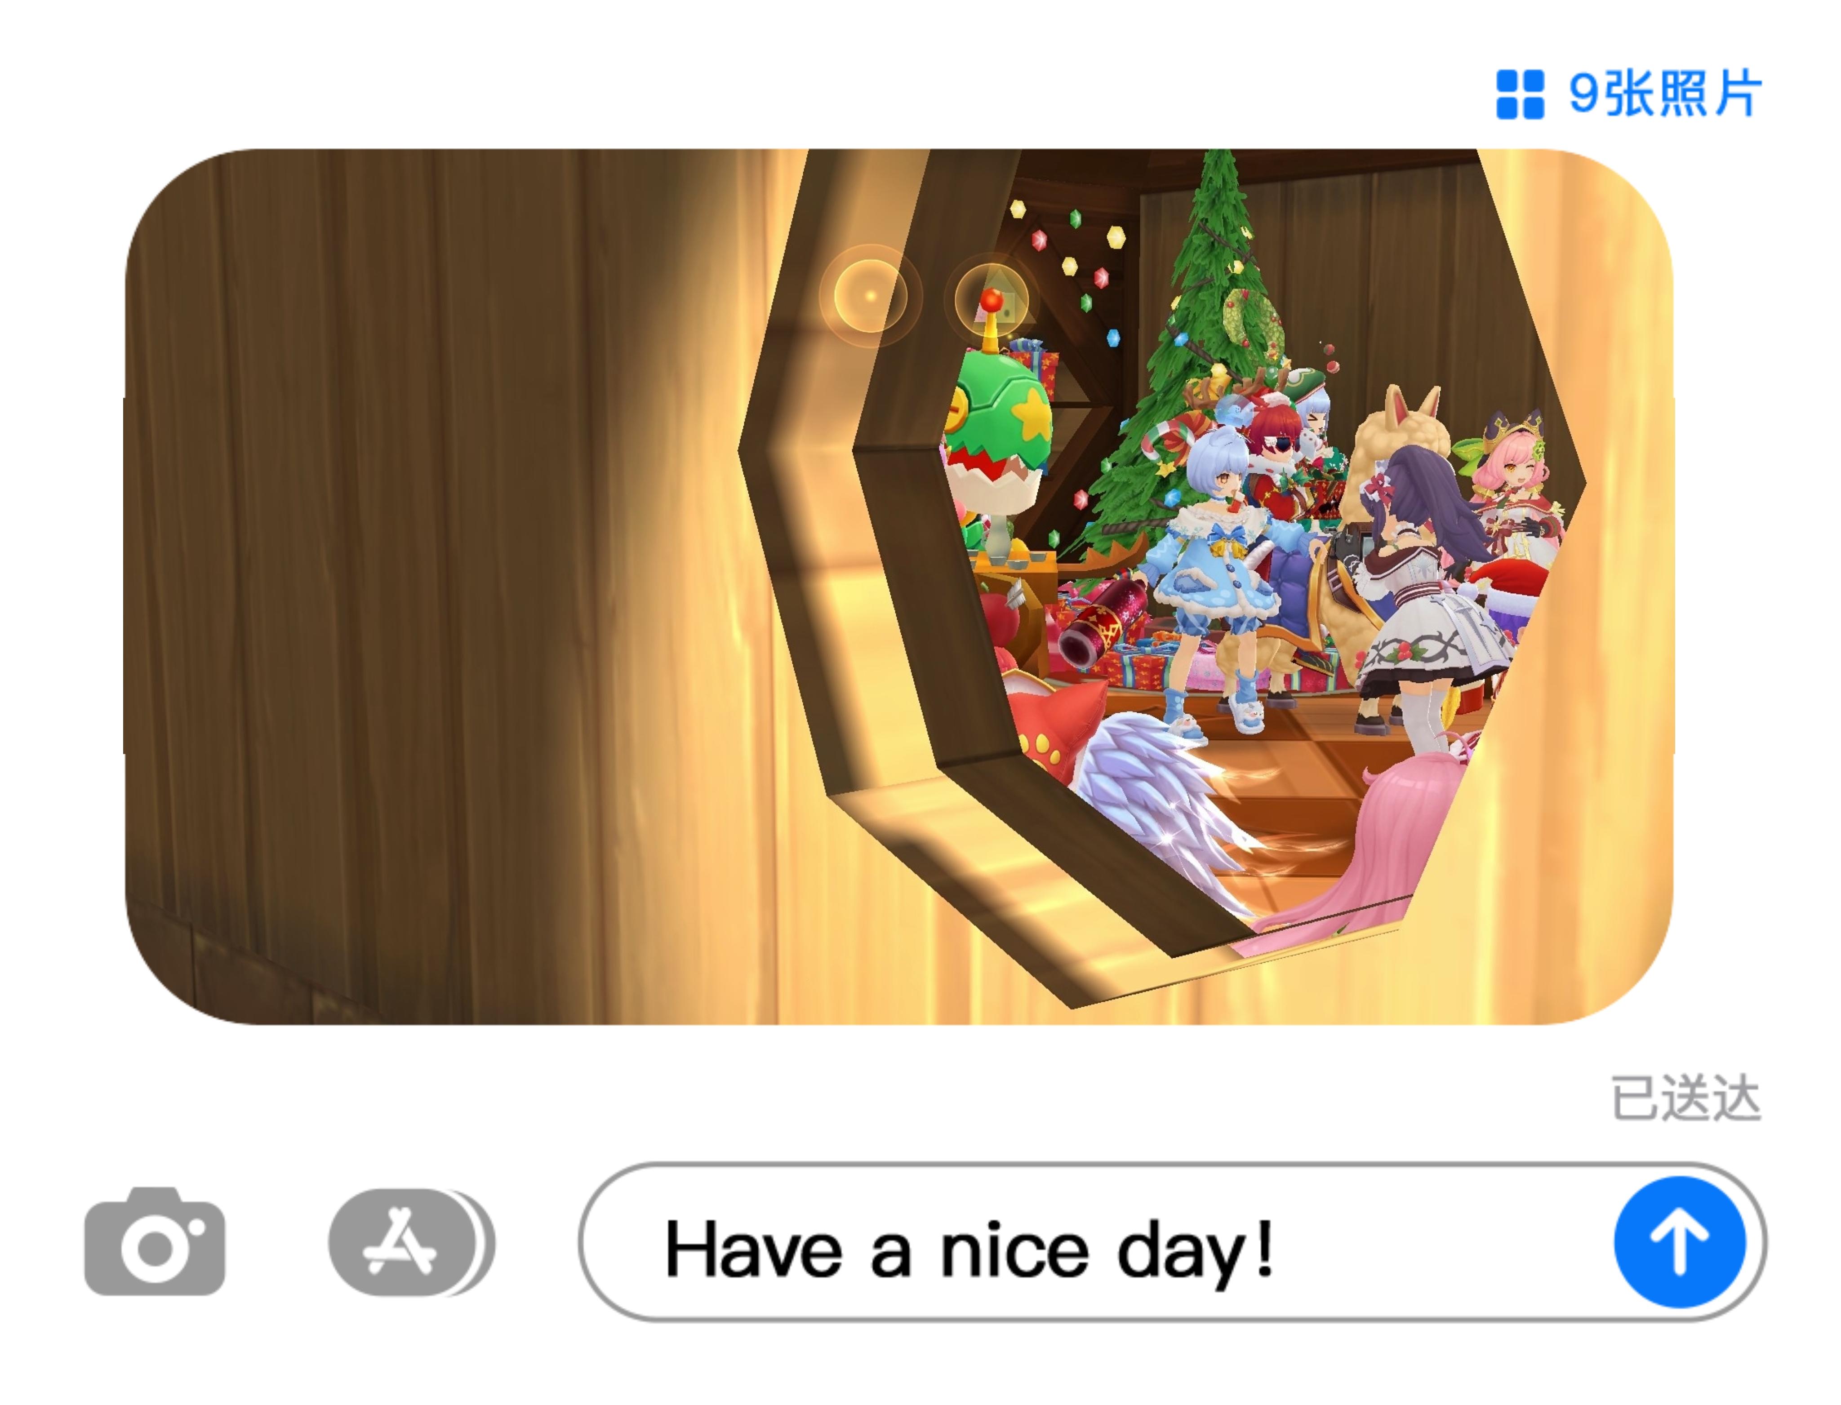Viewport: 1841px width, 1405px height.
Task: Click the left glowing orange light ring
Action: coord(871,295)
